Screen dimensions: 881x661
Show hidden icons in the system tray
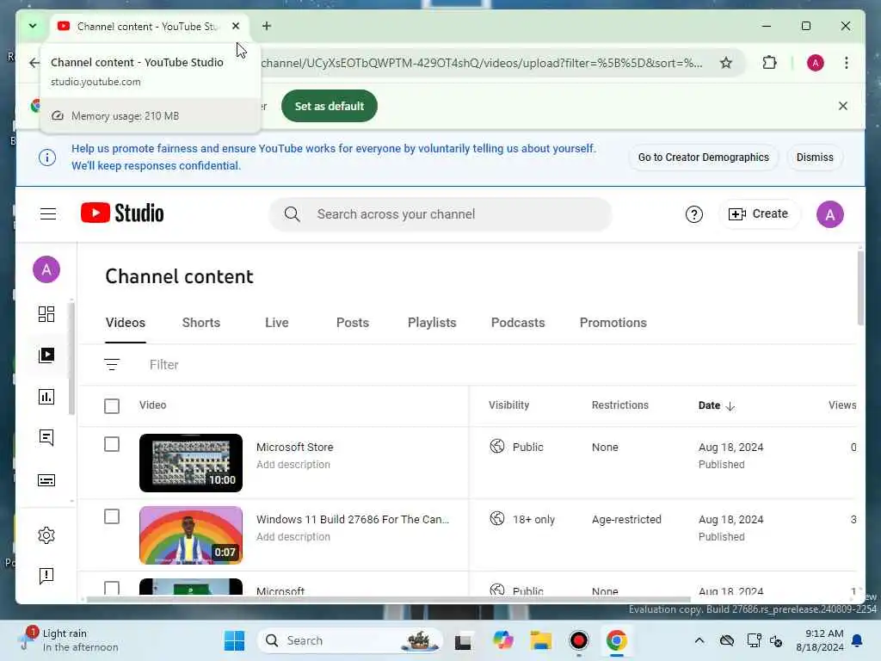pyautogui.click(x=699, y=640)
